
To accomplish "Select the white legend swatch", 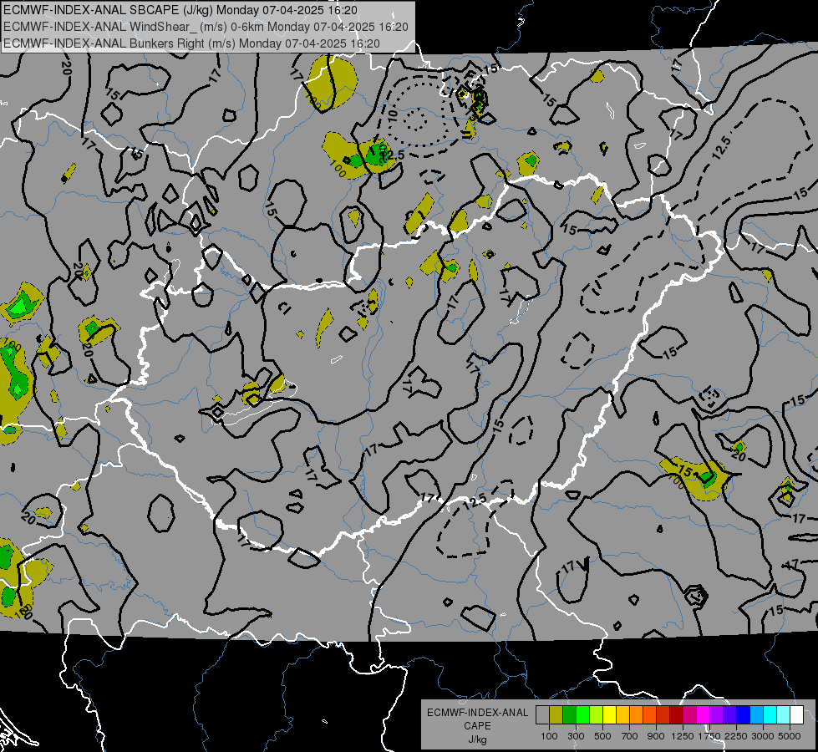I will 796,715.
